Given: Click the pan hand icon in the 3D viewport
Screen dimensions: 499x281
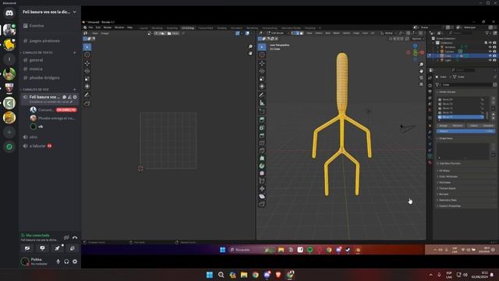Looking at the screenshot, I should click(421, 71).
